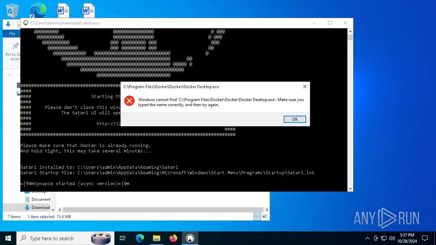
Task: Open the Recycle Bin desktop icon
Action: coord(13,10)
